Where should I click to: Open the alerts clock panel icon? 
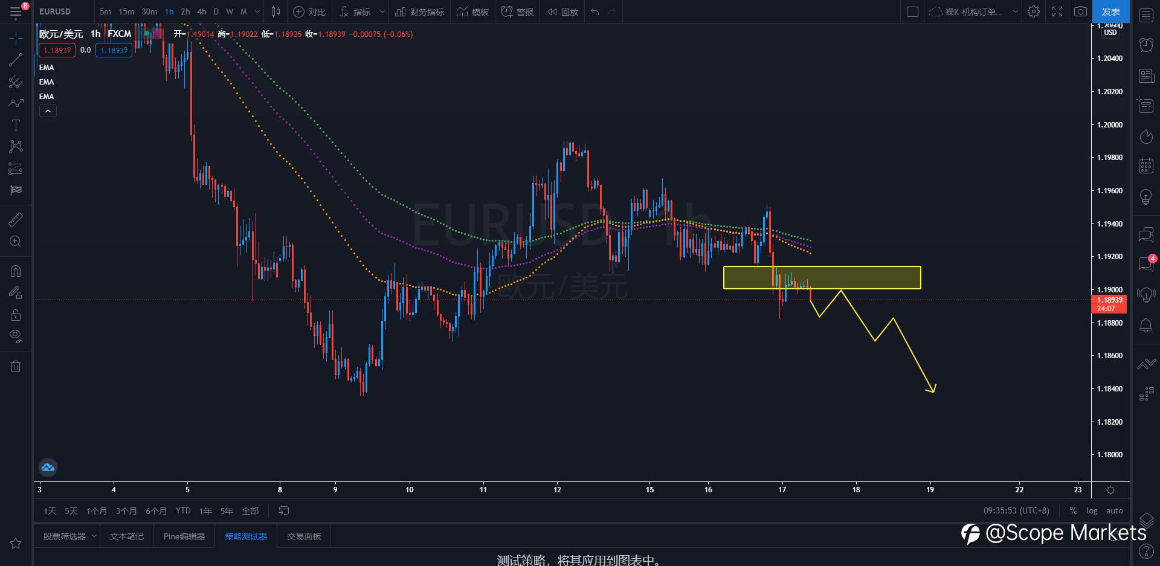[x=1146, y=45]
